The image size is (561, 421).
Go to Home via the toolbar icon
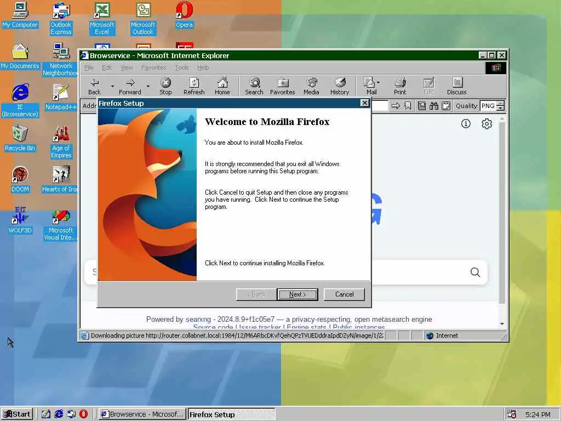point(222,87)
